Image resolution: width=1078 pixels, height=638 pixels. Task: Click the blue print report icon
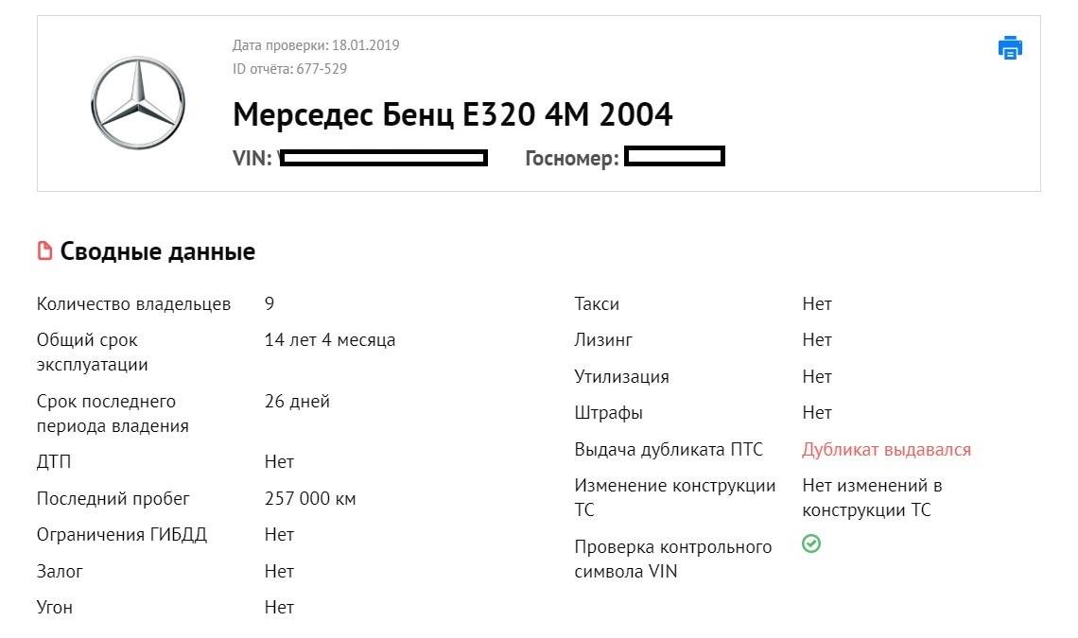click(1010, 47)
